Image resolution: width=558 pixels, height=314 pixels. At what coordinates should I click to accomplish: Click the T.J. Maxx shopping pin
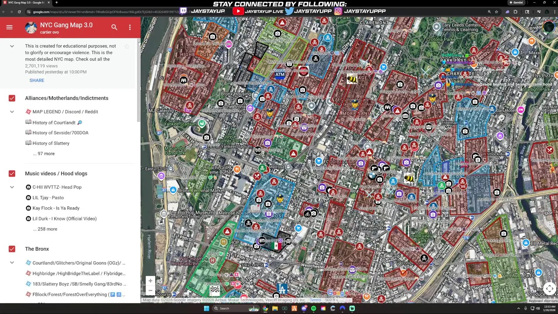[x=515, y=52]
